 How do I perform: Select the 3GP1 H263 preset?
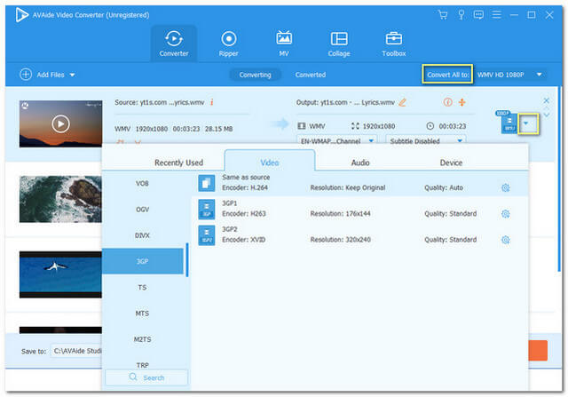[359, 210]
